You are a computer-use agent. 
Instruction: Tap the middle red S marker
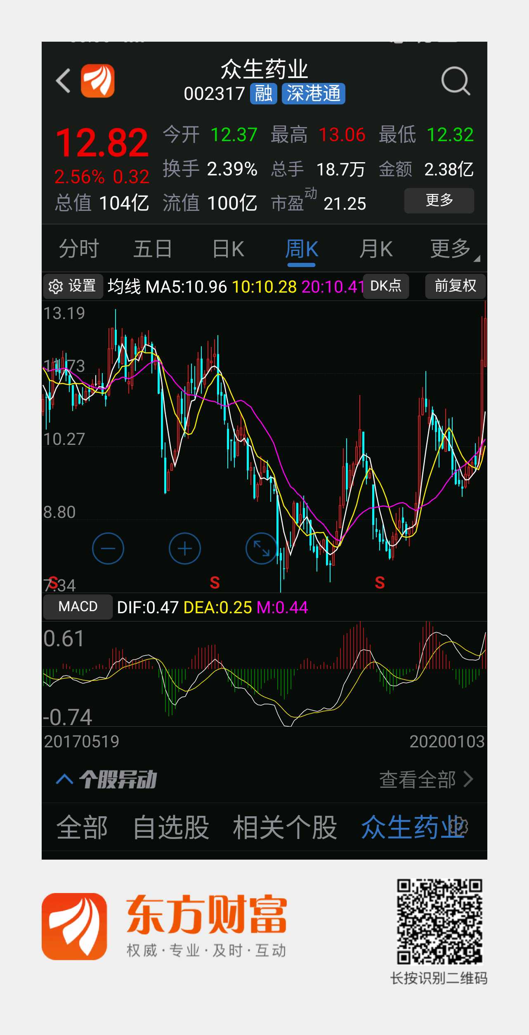tap(215, 582)
